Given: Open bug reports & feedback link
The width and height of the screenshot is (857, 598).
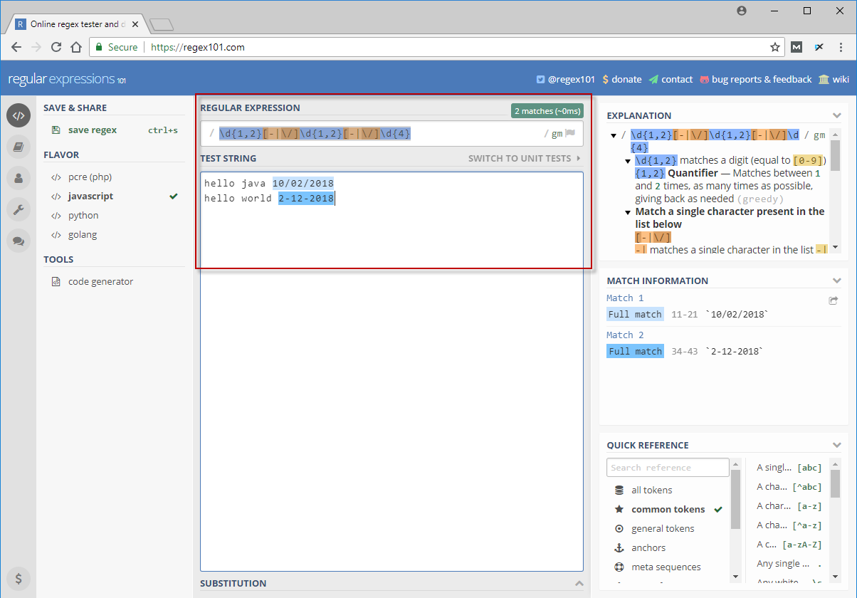Looking at the screenshot, I should point(755,80).
